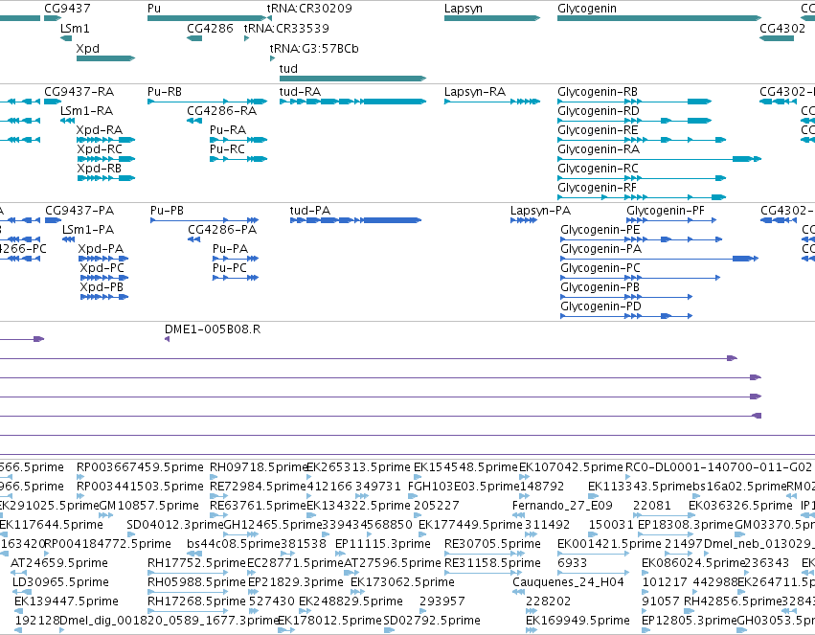Image resolution: width=815 pixels, height=635 pixels.
Task: Select the tud-PA protein label
Action: coord(310,211)
